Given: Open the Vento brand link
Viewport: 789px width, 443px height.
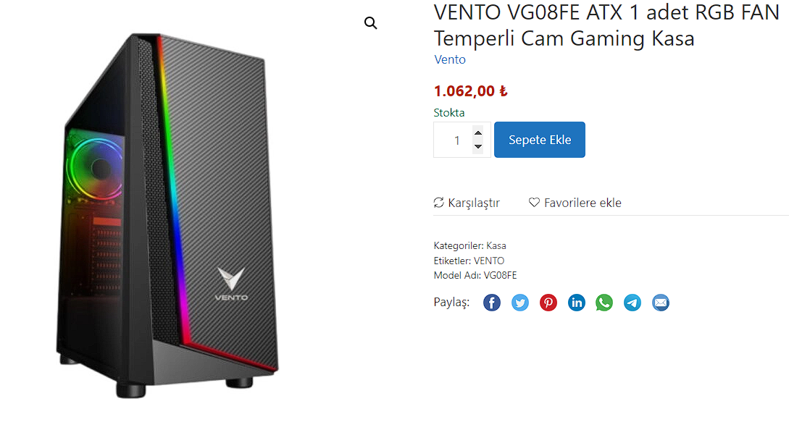Looking at the screenshot, I should 449,59.
